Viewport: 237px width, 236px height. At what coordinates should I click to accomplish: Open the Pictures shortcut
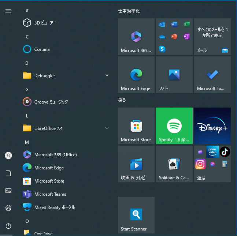pyautogui.click(x=8, y=191)
